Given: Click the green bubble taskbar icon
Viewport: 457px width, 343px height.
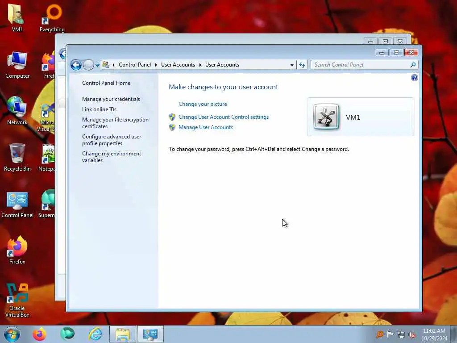Looking at the screenshot, I should click(67, 334).
